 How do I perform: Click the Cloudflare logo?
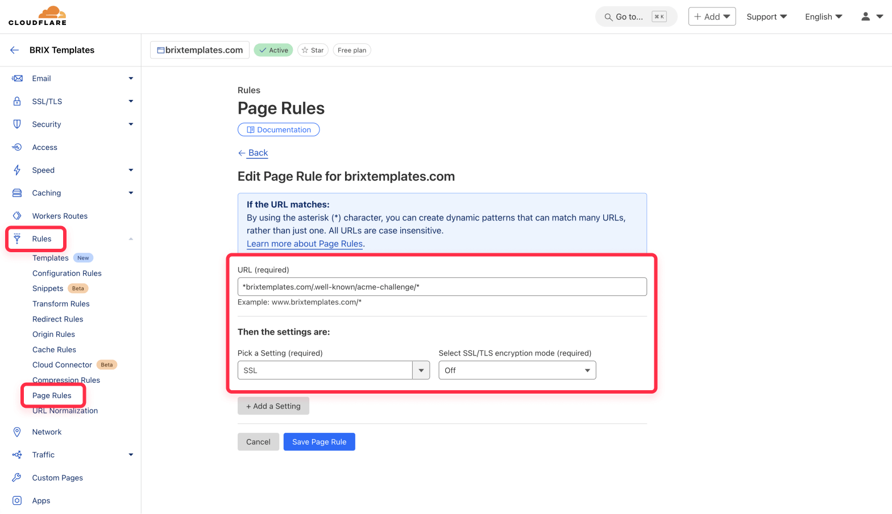coord(38,16)
